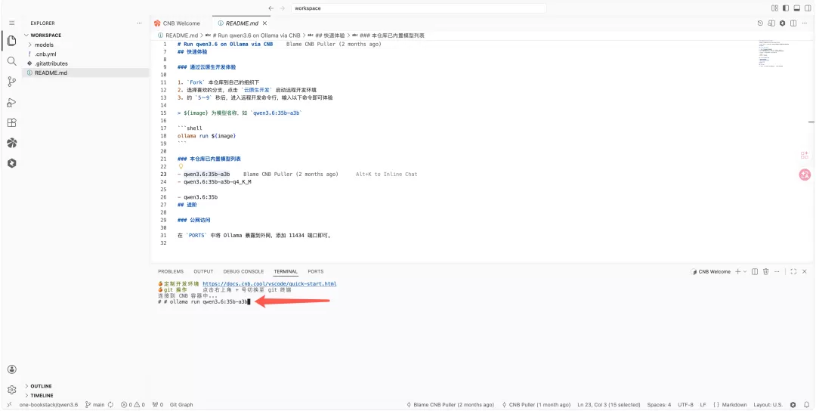Click the synchronize changes icon
Screen dimensions: 816x411
click(111, 405)
